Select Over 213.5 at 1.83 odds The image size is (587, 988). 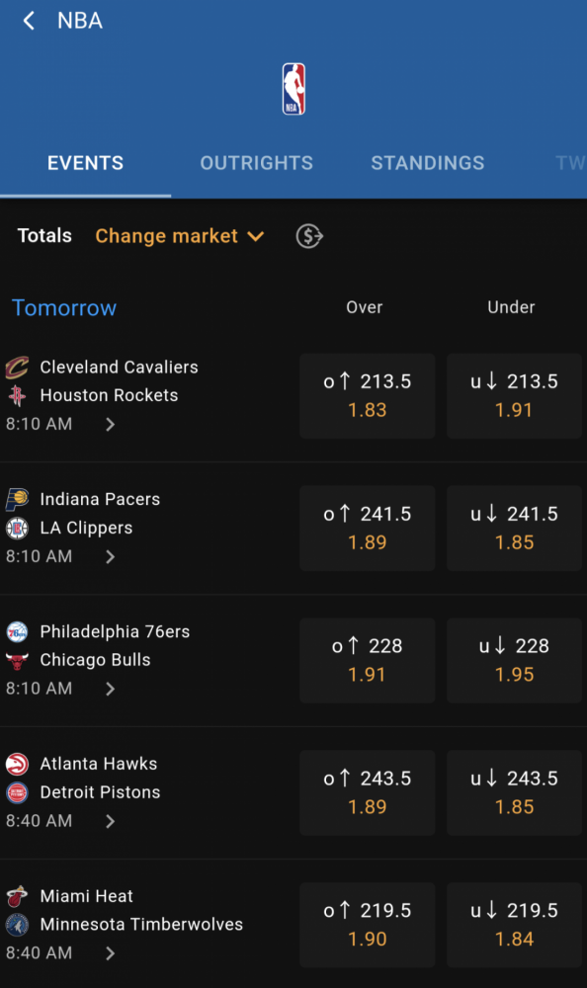coord(368,396)
